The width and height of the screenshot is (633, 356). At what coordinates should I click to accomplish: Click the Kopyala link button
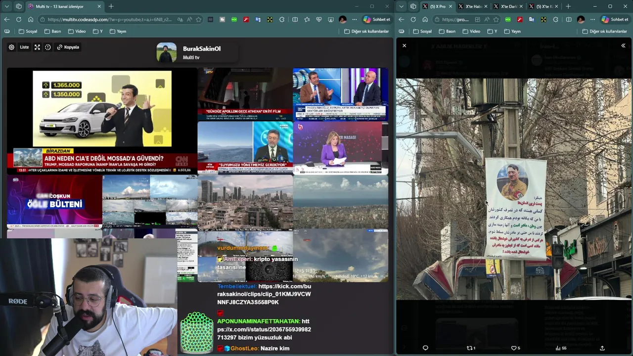click(68, 47)
